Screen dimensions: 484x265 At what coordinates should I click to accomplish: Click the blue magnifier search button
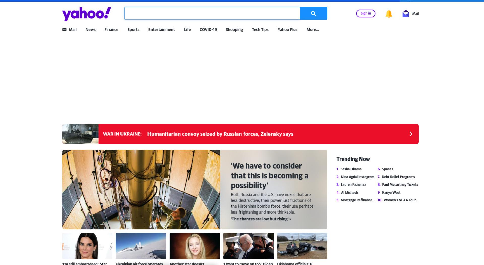314,13
